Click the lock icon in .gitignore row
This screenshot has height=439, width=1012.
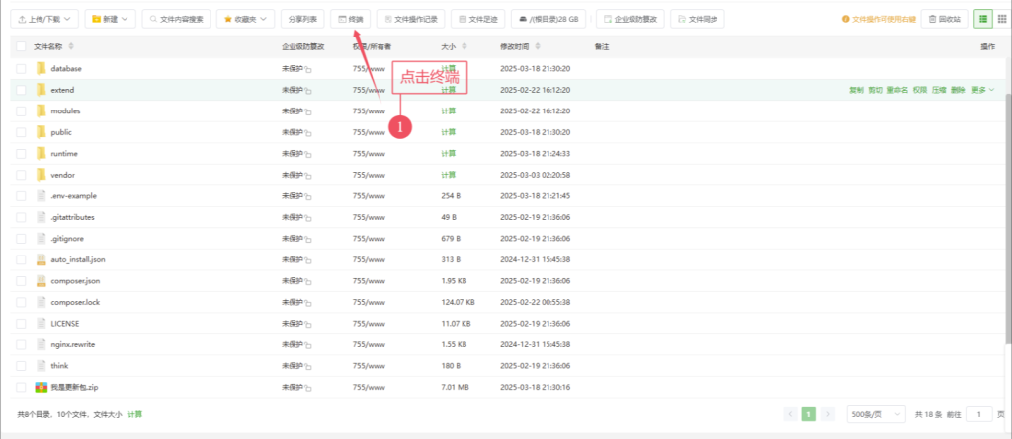click(308, 240)
